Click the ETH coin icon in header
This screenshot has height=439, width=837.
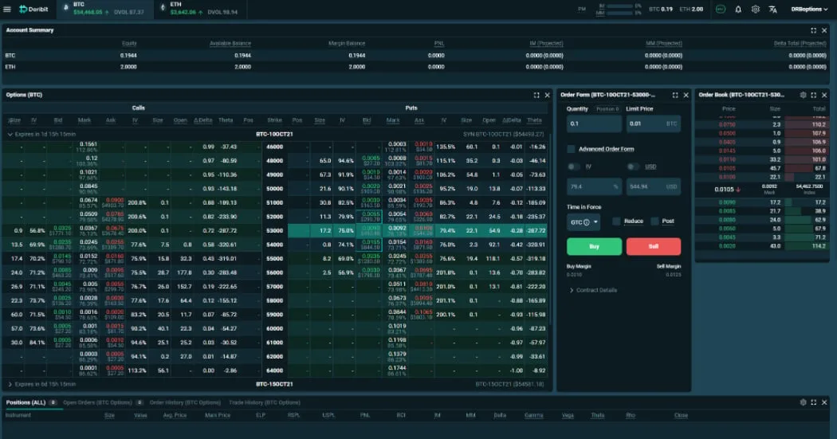tap(163, 7)
